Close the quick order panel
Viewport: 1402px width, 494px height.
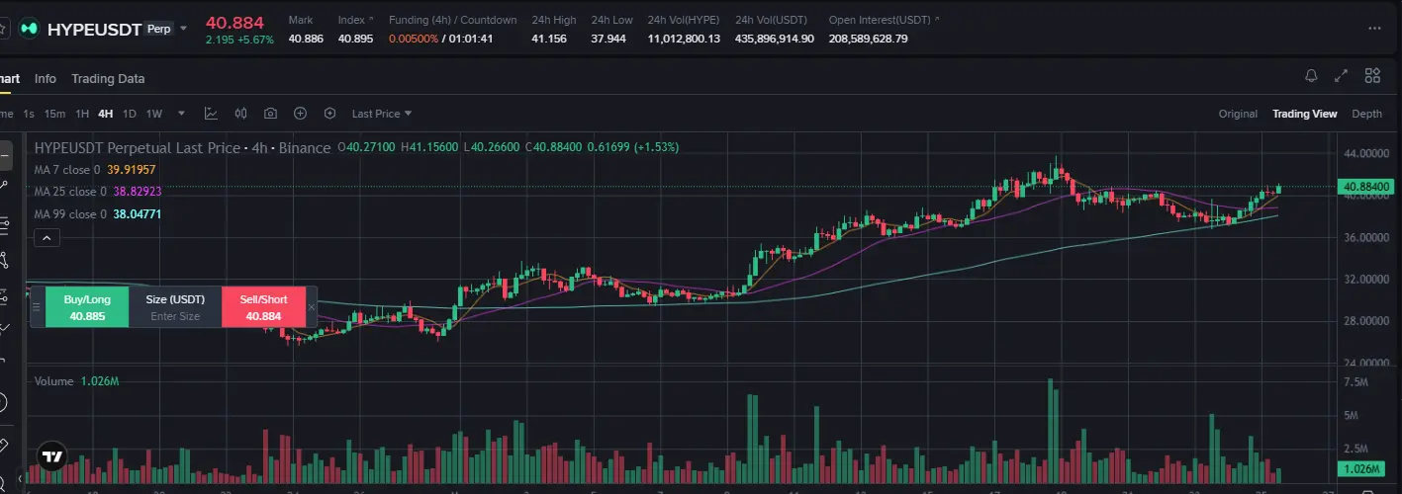(312, 307)
